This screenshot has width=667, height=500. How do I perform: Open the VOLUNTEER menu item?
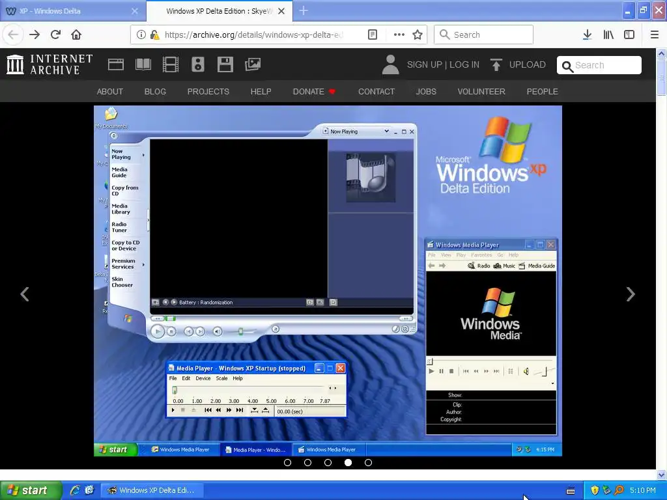click(481, 91)
